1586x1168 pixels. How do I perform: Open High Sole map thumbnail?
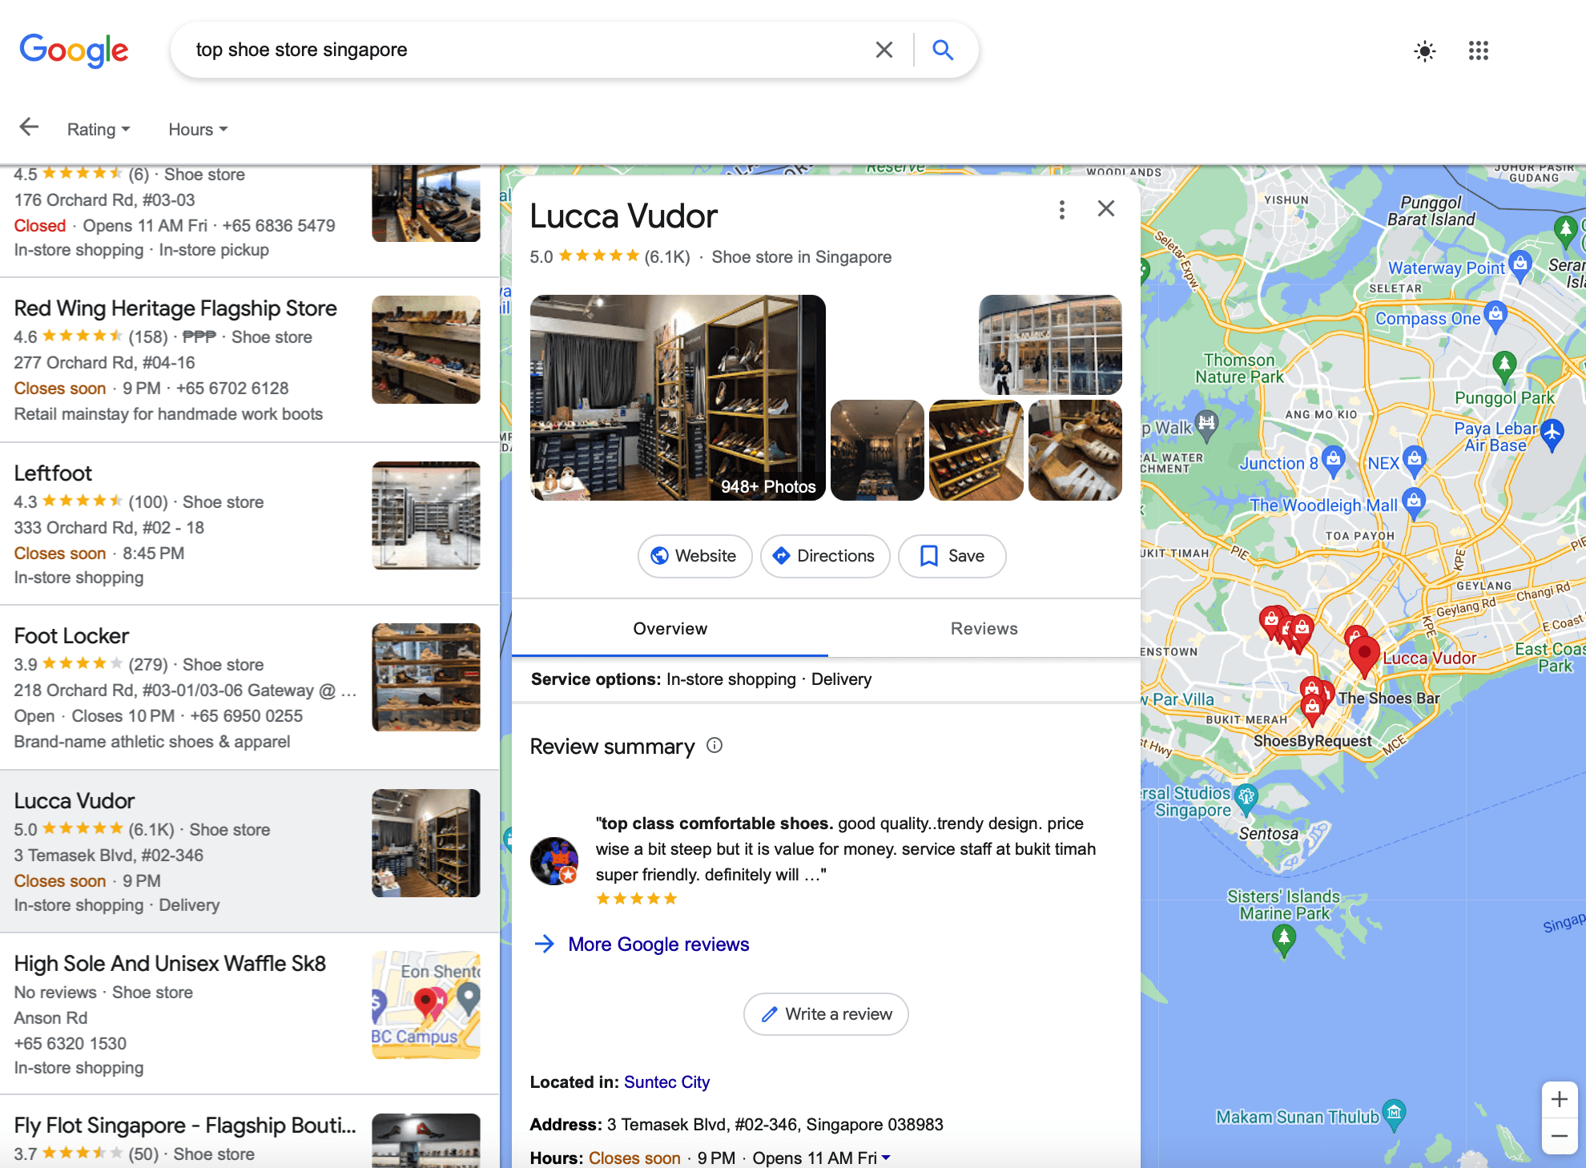pyautogui.click(x=426, y=1005)
